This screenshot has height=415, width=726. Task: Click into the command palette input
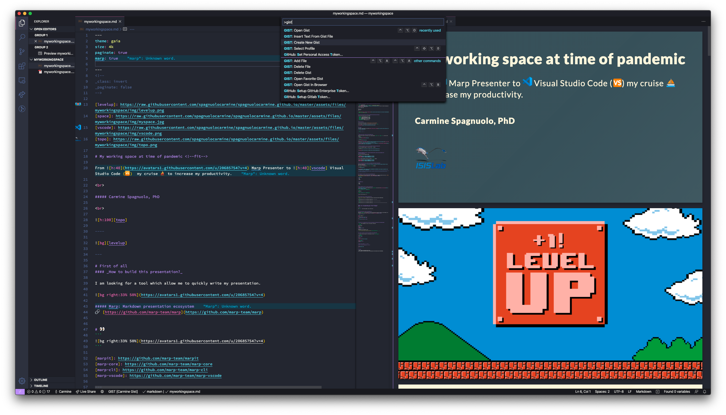pyautogui.click(x=362, y=22)
